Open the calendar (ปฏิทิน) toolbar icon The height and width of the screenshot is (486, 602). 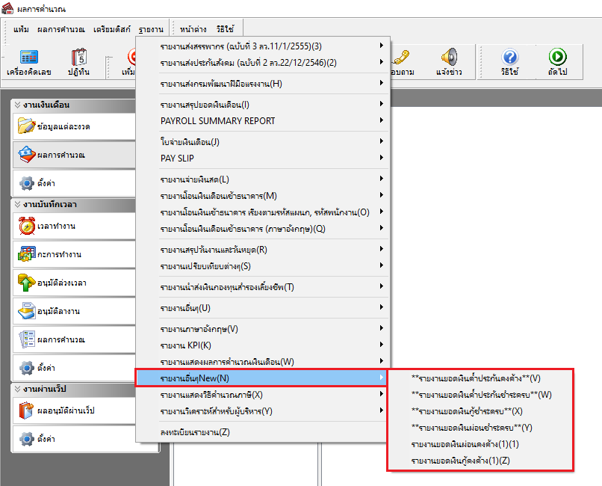[x=78, y=62]
